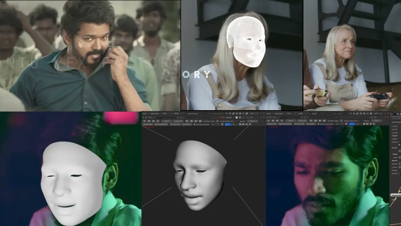Click pause viewer icon in right viewer

371,114
